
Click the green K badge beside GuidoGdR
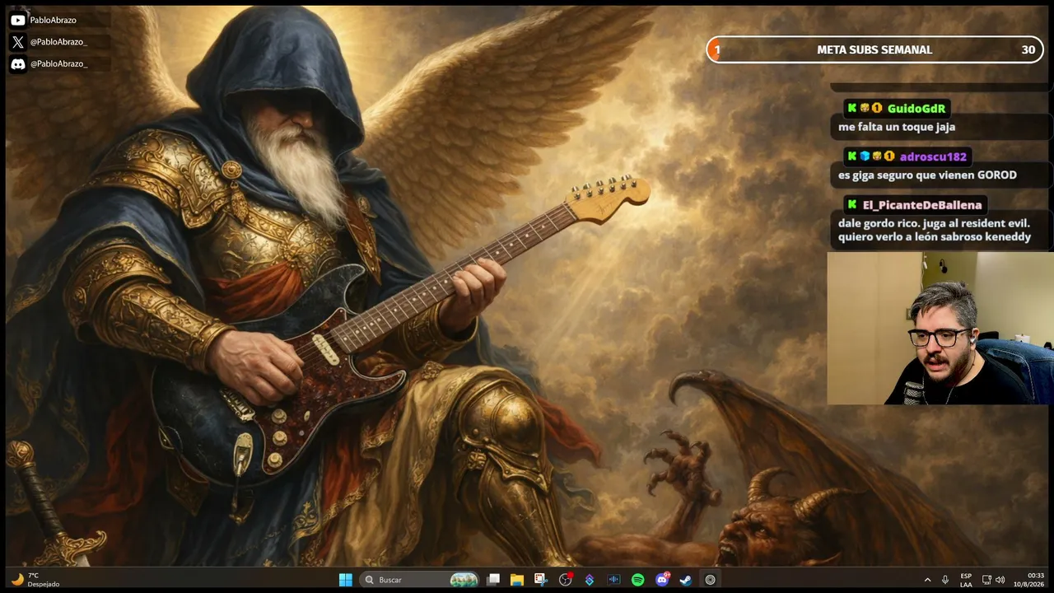pyautogui.click(x=852, y=109)
